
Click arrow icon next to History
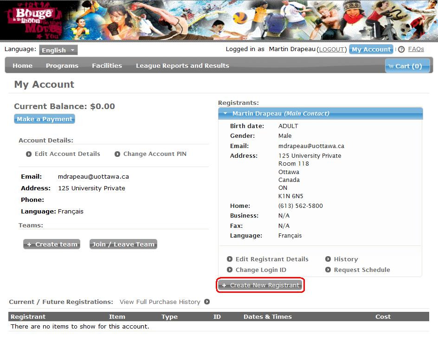click(x=328, y=259)
